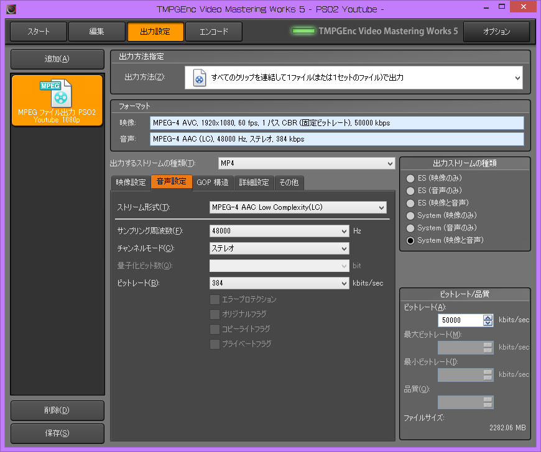Screen dimensions: 541x452
Task: Click the 品質 input field
Action: coord(461,402)
